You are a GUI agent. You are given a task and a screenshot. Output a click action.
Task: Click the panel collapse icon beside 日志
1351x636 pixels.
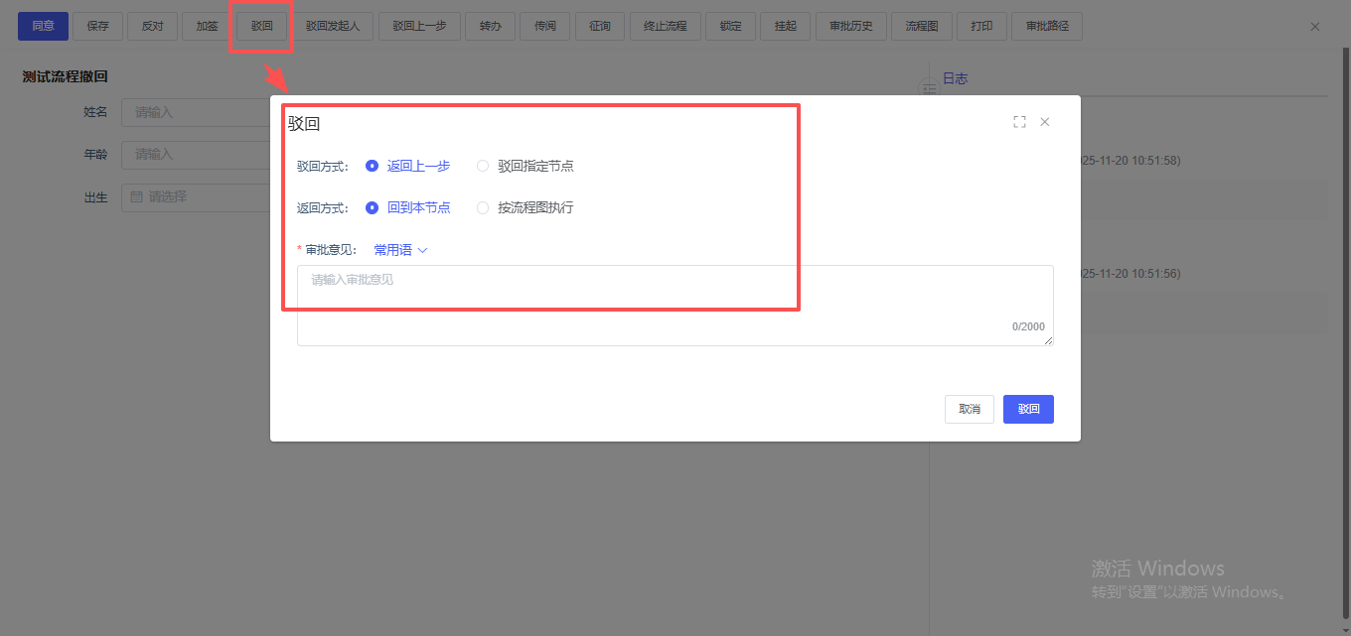(930, 89)
